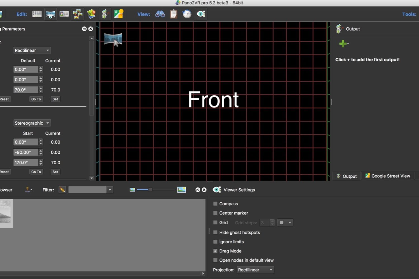
Task: Open the Stereographic projection dropdown
Action: (x=32, y=123)
